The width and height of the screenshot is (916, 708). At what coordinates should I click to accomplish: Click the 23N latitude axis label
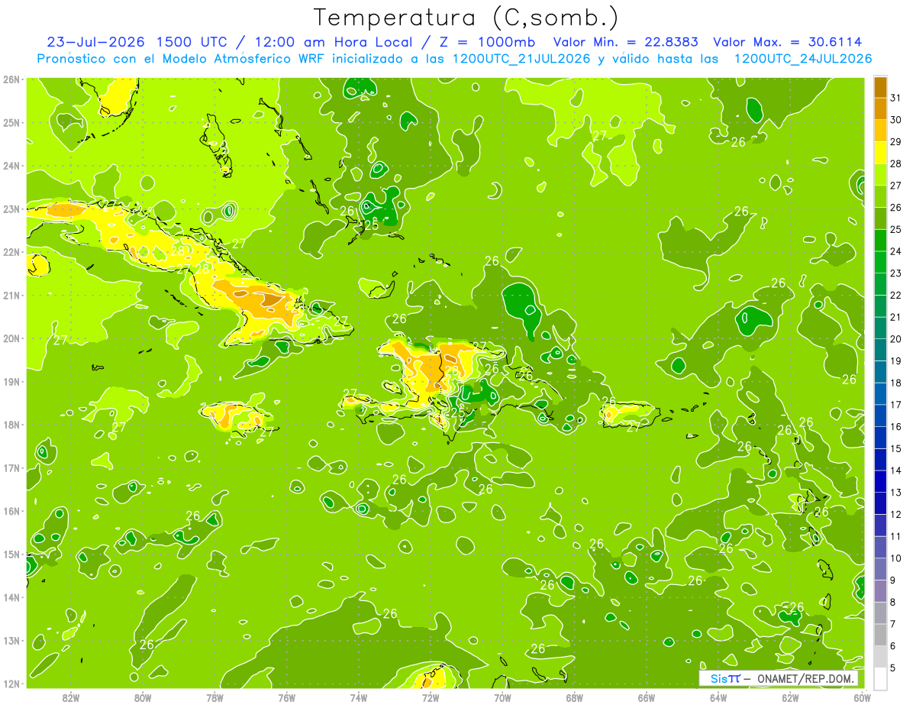[x=11, y=209]
